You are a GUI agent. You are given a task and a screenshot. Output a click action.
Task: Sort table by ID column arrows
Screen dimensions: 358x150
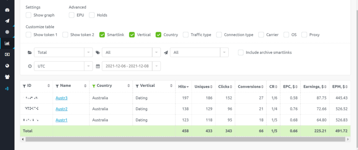click(48, 86)
